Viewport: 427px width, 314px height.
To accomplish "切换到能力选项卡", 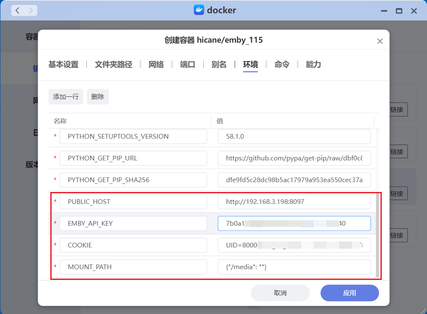I will pyautogui.click(x=313, y=64).
